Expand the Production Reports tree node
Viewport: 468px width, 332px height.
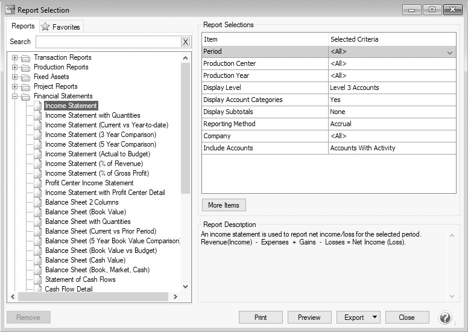(x=15, y=68)
